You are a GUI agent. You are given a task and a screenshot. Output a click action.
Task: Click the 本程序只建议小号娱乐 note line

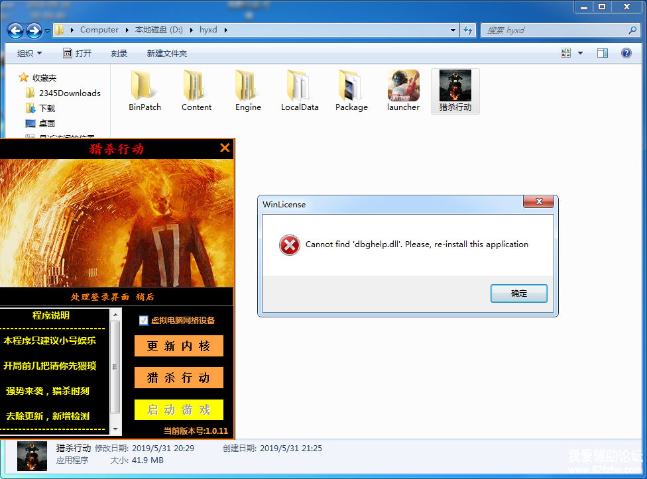tap(50, 341)
